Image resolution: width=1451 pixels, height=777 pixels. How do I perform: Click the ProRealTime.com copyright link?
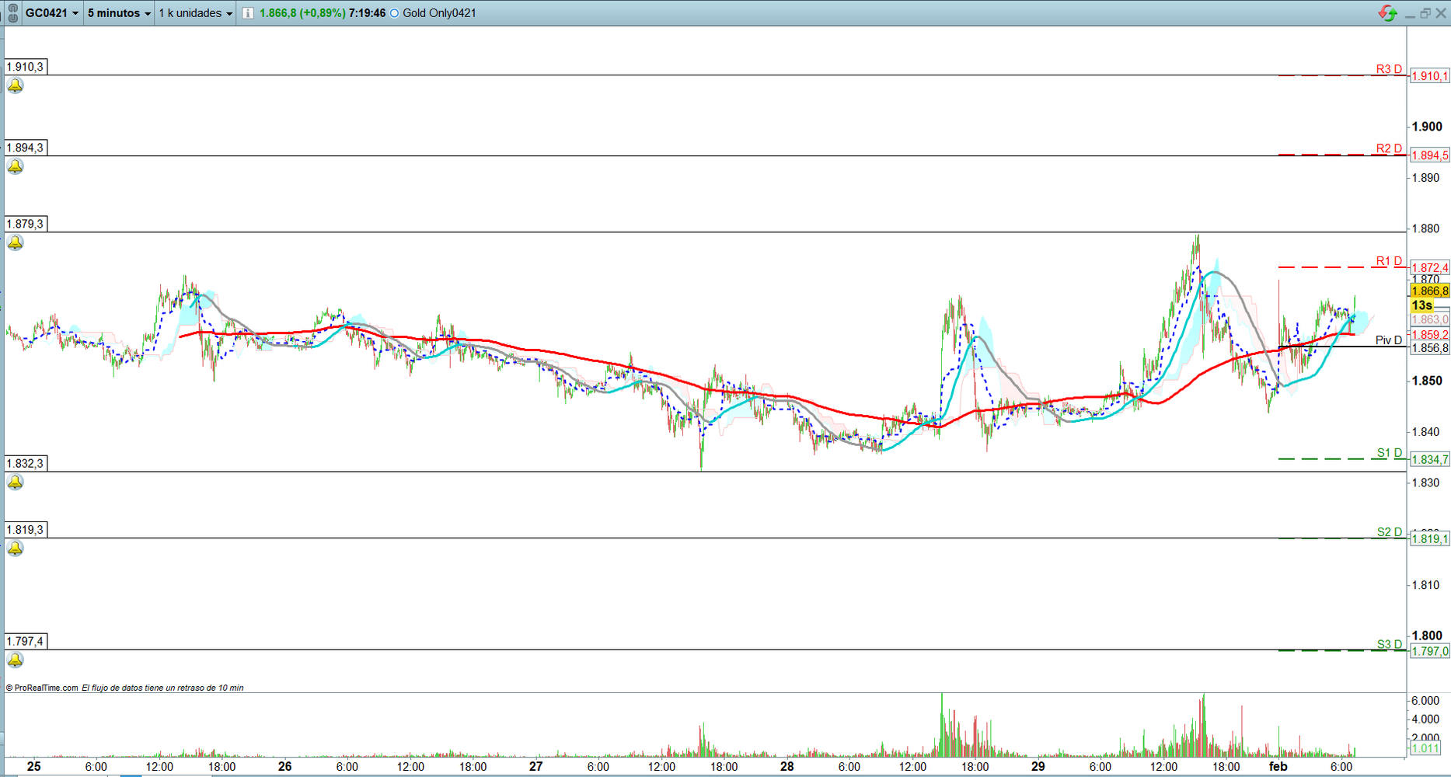pyautogui.click(x=42, y=688)
